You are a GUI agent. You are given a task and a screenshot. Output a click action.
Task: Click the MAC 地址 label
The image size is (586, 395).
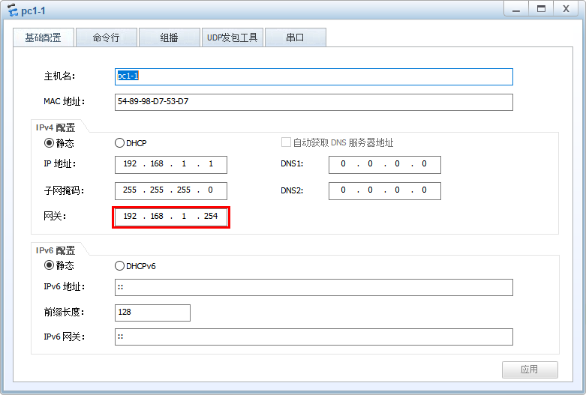coord(64,101)
